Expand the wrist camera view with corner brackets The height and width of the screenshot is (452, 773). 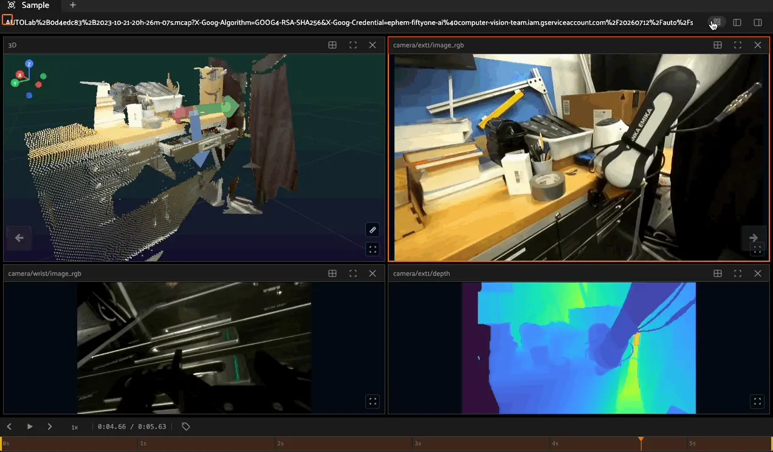click(x=373, y=401)
